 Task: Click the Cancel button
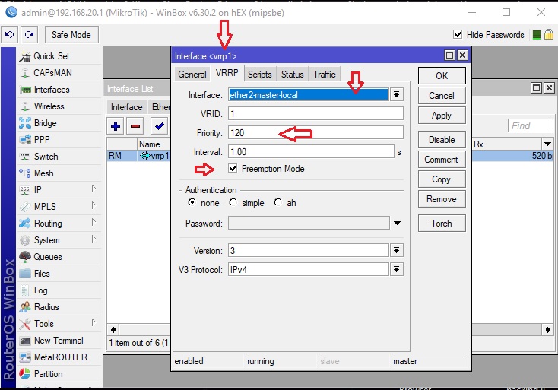[442, 96]
